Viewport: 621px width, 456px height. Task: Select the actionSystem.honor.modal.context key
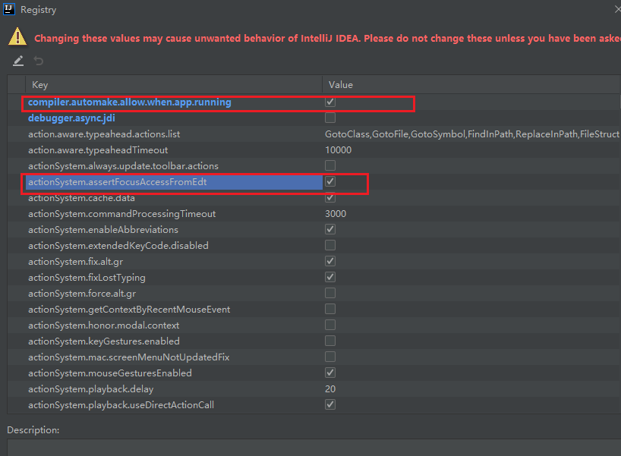[103, 325]
